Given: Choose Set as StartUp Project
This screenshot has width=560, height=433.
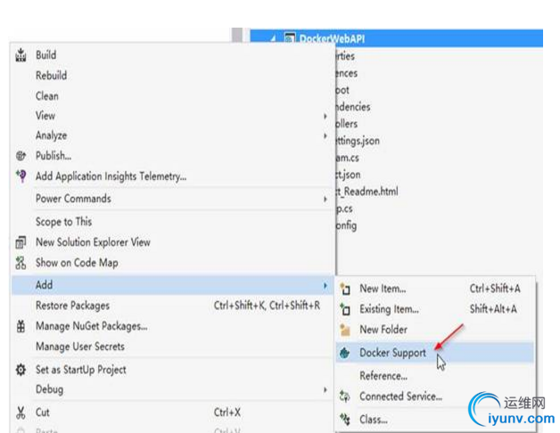Looking at the screenshot, I should coord(173,370).
